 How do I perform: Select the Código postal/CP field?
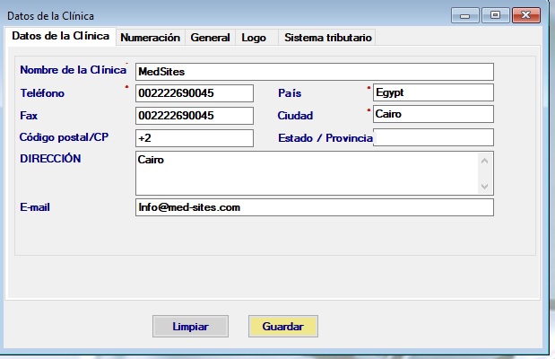coord(195,137)
